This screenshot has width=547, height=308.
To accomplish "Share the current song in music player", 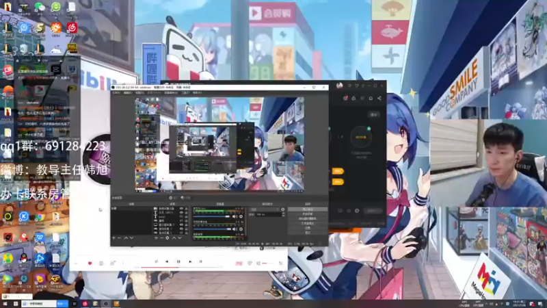I will (113, 263).
